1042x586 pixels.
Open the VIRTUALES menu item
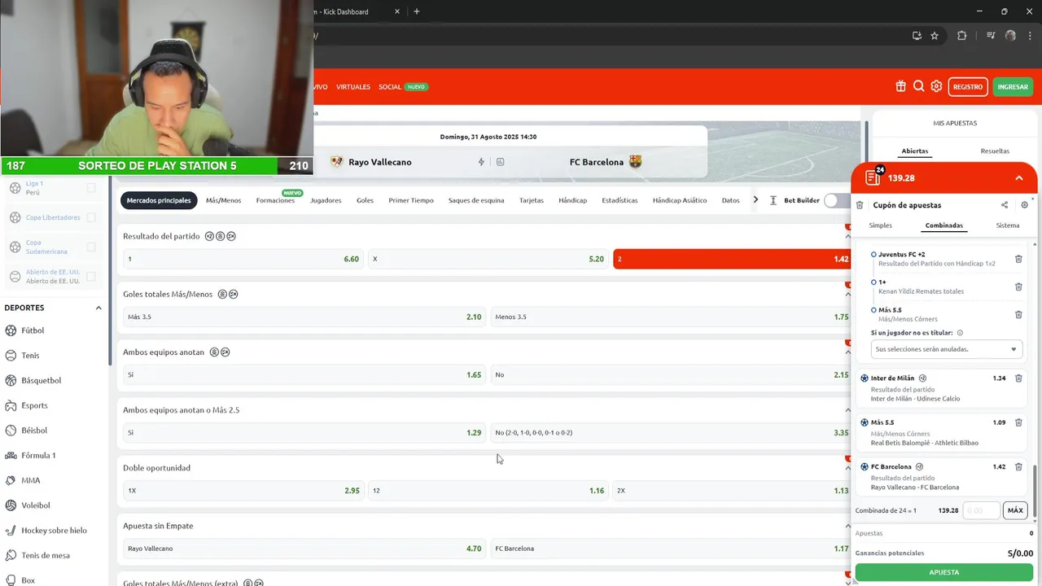353,86
